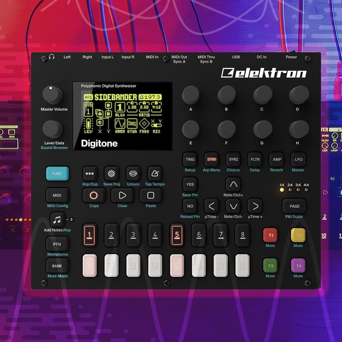This screenshot has width=342, height=342.
Task: Click the square Stop button
Action: 151,195
